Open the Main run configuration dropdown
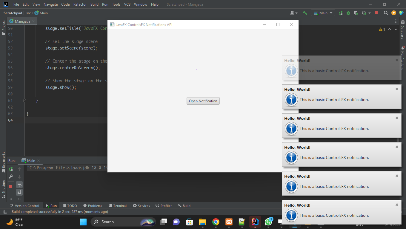The image size is (406, 229). pos(323,13)
